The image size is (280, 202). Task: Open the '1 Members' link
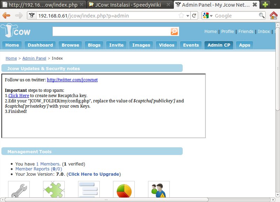[x=48, y=164]
